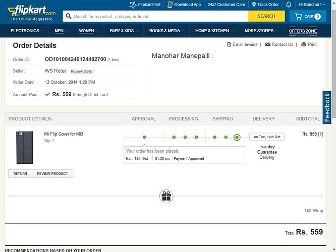The height and width of the screenshot is (252, 336).
Task: Click the Email Invoice document icon
Action: 229,44
